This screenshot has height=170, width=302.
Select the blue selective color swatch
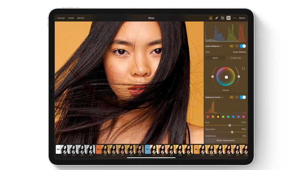(x=233, y=117)
